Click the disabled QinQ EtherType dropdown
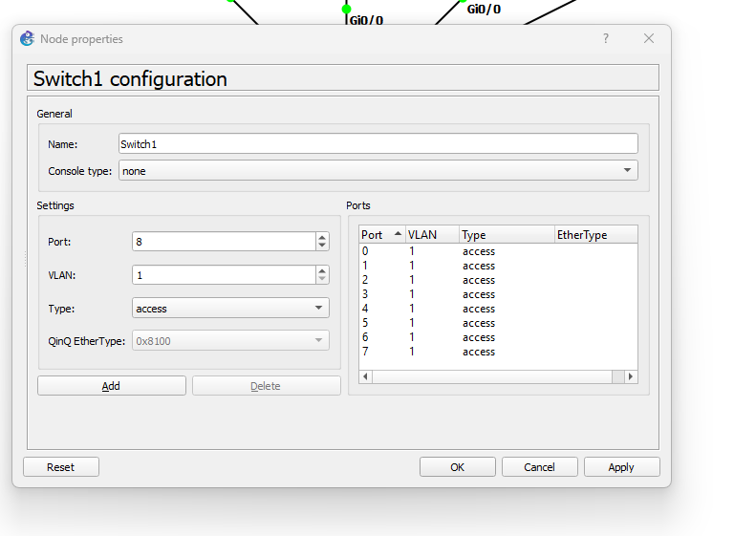 pyautogui.click(x=230, y=341)
